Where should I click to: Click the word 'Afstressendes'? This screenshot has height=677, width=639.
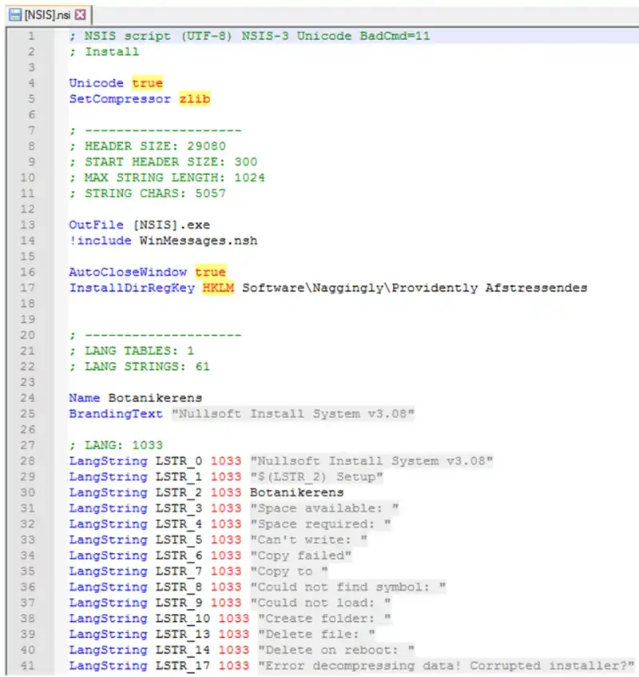pos(536,288)
